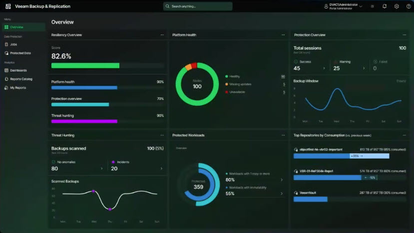Viewport: 414px width, 233px height.
Task: Open Protection Overview options menu
Action: click(x=404, y=35)
